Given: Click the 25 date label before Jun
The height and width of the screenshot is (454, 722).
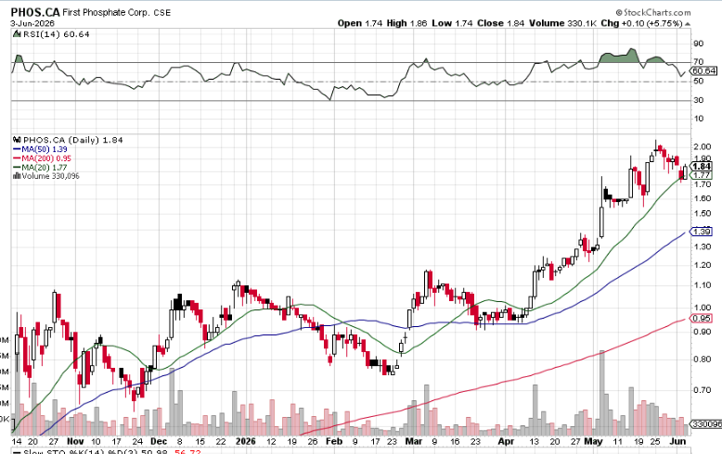Looking at the screenshot, I should coord(655,441).
